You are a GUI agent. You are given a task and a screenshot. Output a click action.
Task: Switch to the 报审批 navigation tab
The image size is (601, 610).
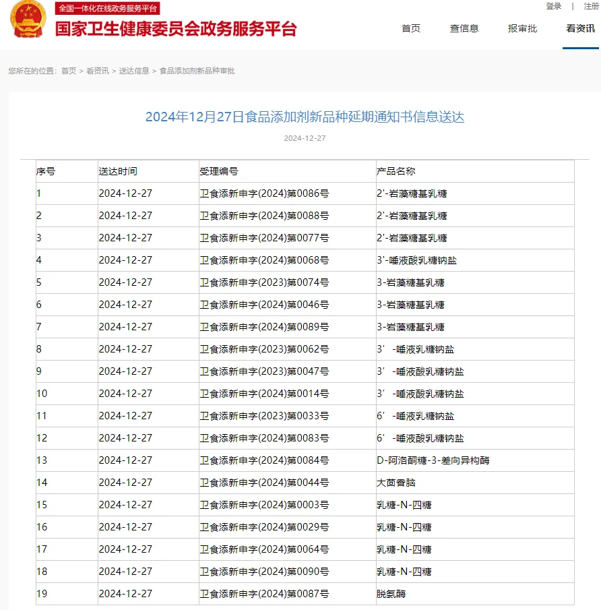[x=522, y=28]
